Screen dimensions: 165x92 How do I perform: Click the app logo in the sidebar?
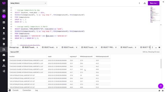[4, 3]
